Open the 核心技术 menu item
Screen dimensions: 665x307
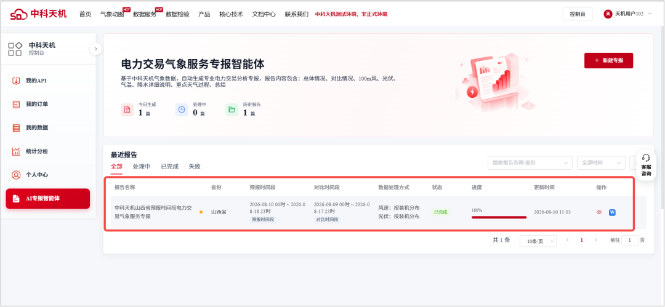[x=231, y=14]
